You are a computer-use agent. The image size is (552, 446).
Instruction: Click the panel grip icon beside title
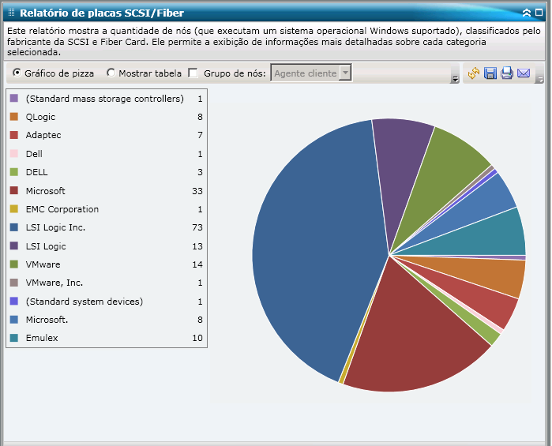(11, 13)
